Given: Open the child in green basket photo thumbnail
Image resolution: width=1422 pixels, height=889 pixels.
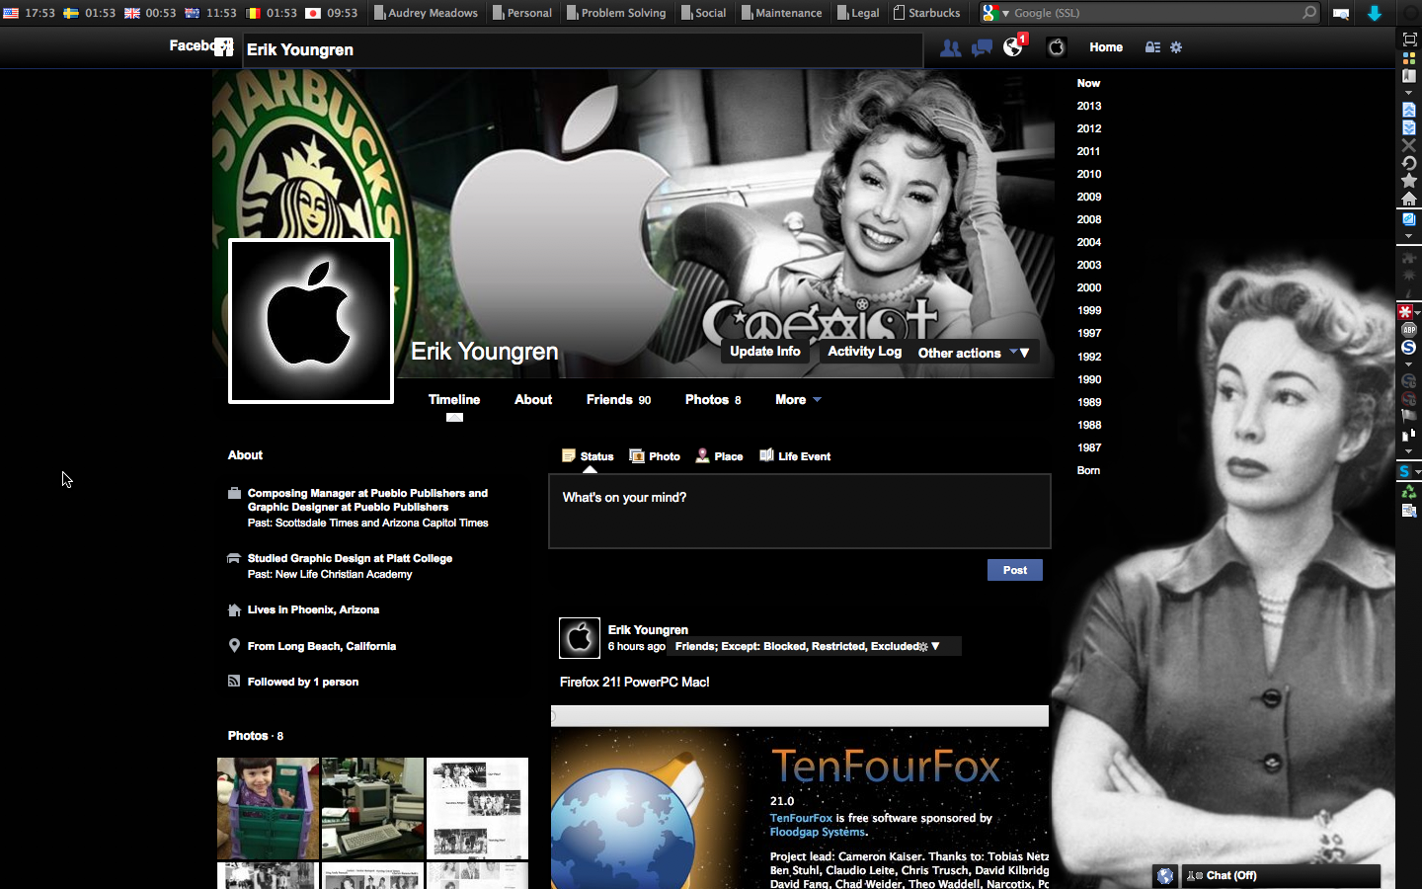Looking at the screenshot, I should click(268, 808).
